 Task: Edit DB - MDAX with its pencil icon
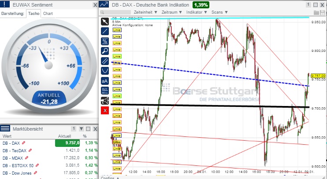(27, 158)
